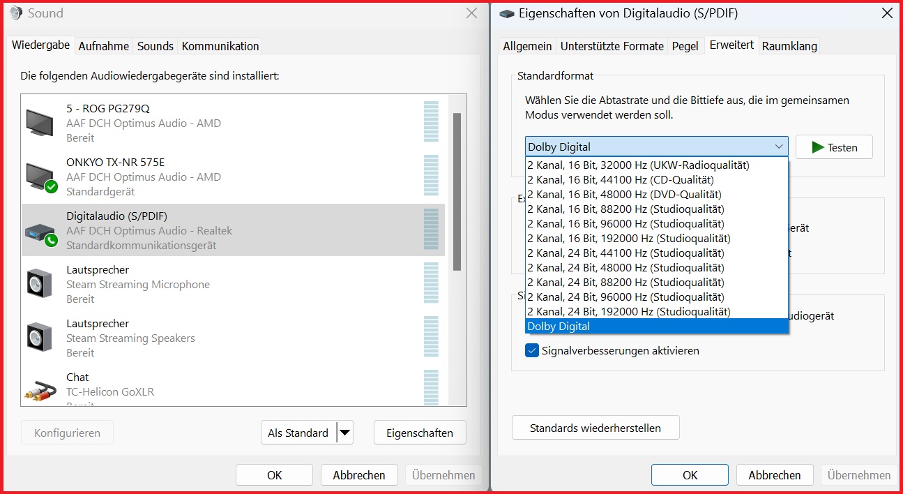Click the Eigenschaften window title device icon
Image resolution: width=903 pixels, height=494 pixels.
click(x=507, y=13)
